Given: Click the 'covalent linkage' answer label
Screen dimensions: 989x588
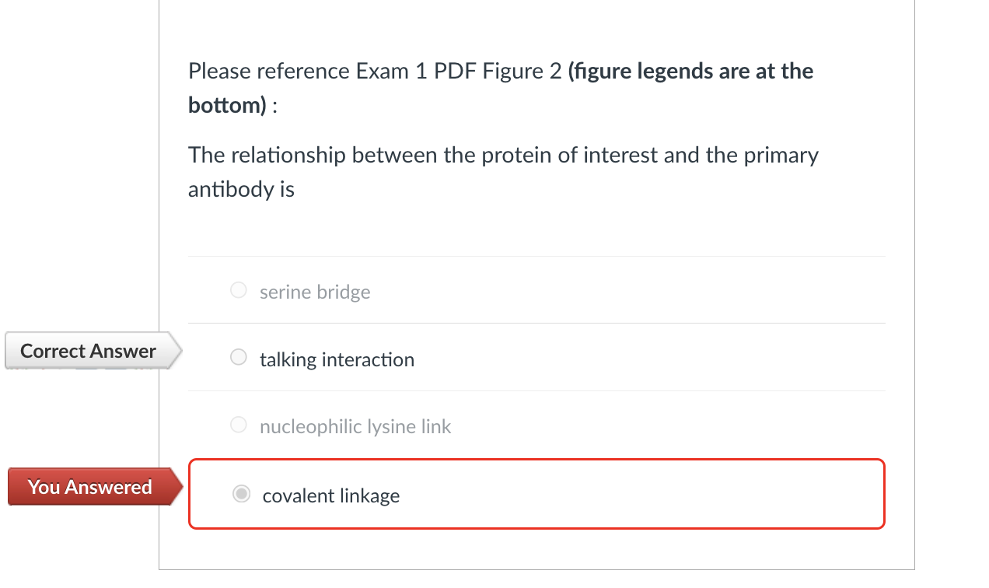Looking at the screenshot, I should tap(331, 495).
